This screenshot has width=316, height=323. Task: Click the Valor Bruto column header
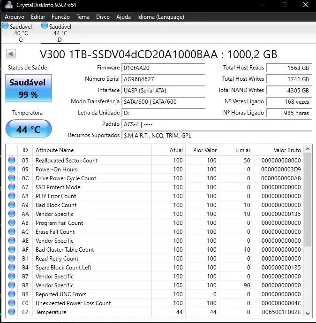(278, 150)
